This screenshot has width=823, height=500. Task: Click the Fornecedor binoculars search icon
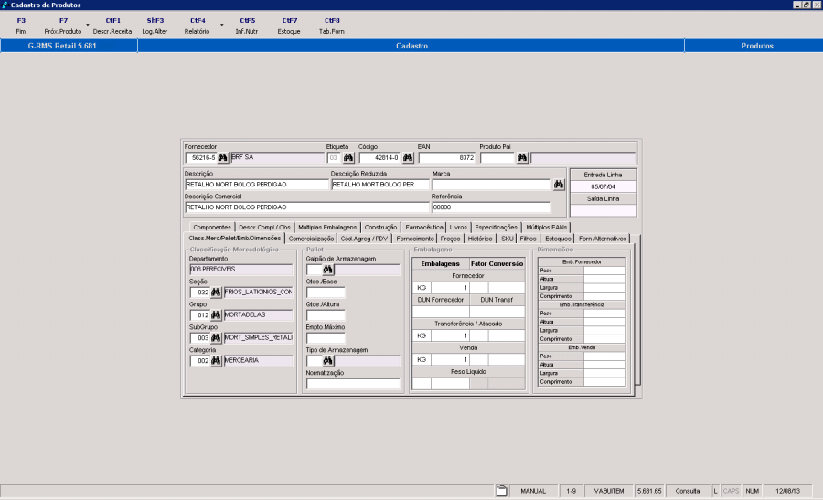222,157
